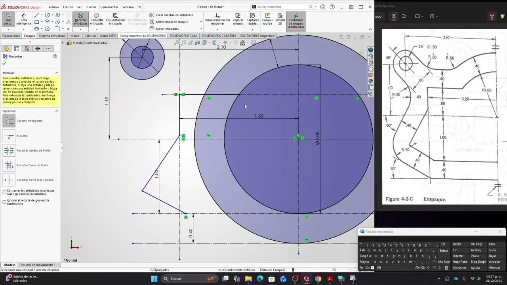Image resolution: width=507 pixels, height=285 pixels.
Task: Open PropertyManager panel tab
Action: [x=17, y=49]
